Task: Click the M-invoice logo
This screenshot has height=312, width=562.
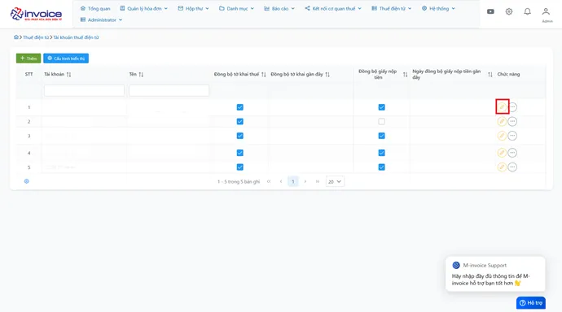Action: click(x=36, y=14)
